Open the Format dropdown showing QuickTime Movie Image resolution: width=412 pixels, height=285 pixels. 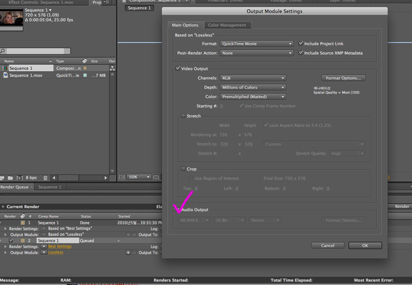[x=257, y=43]
